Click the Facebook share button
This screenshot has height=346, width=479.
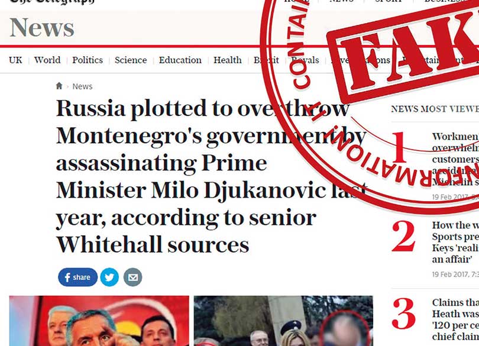(77, 277)
